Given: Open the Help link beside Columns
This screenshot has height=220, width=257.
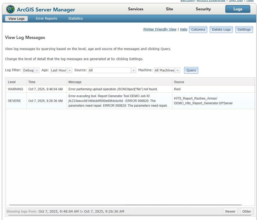Looking at the screenshot, I should [x=183, y=29].
